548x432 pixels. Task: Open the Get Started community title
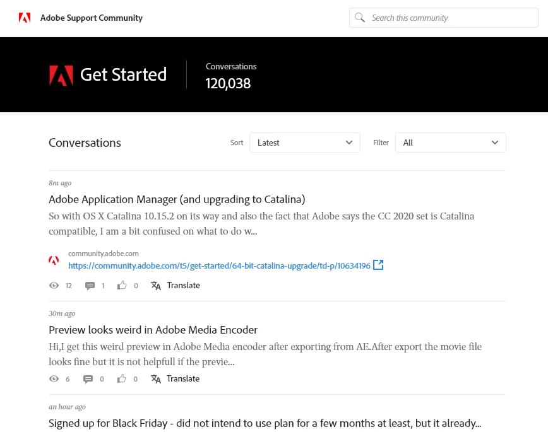(x=123, y=75)
